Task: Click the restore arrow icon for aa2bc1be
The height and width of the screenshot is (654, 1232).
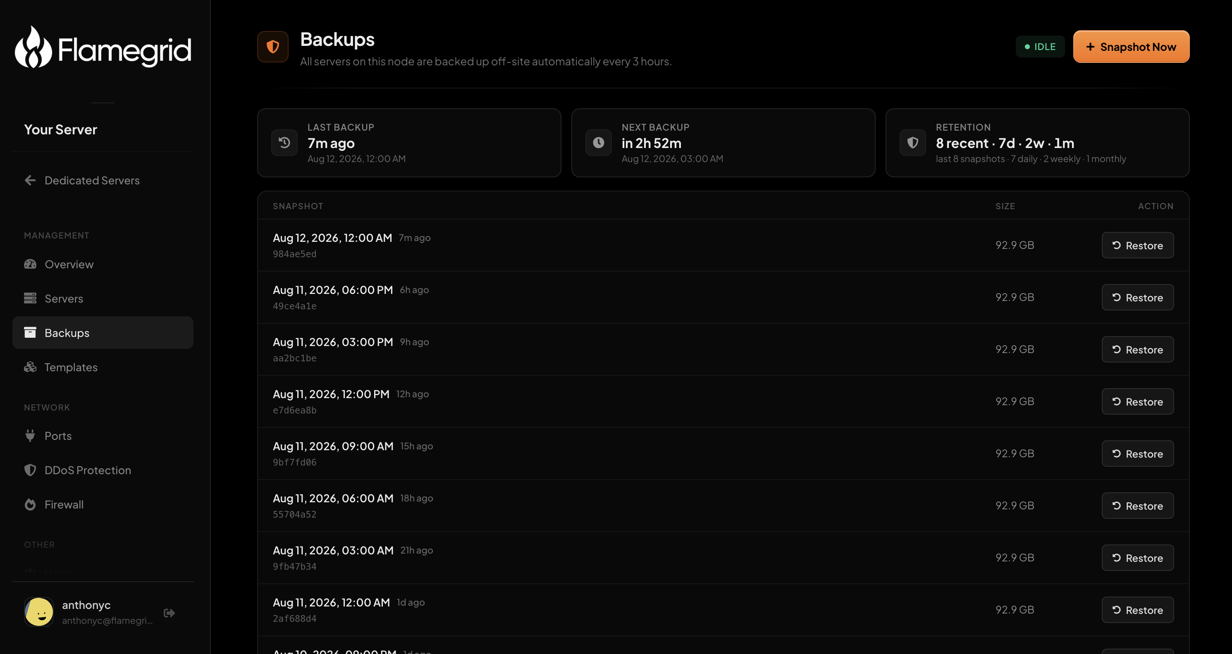Action: coord(1116,349)
